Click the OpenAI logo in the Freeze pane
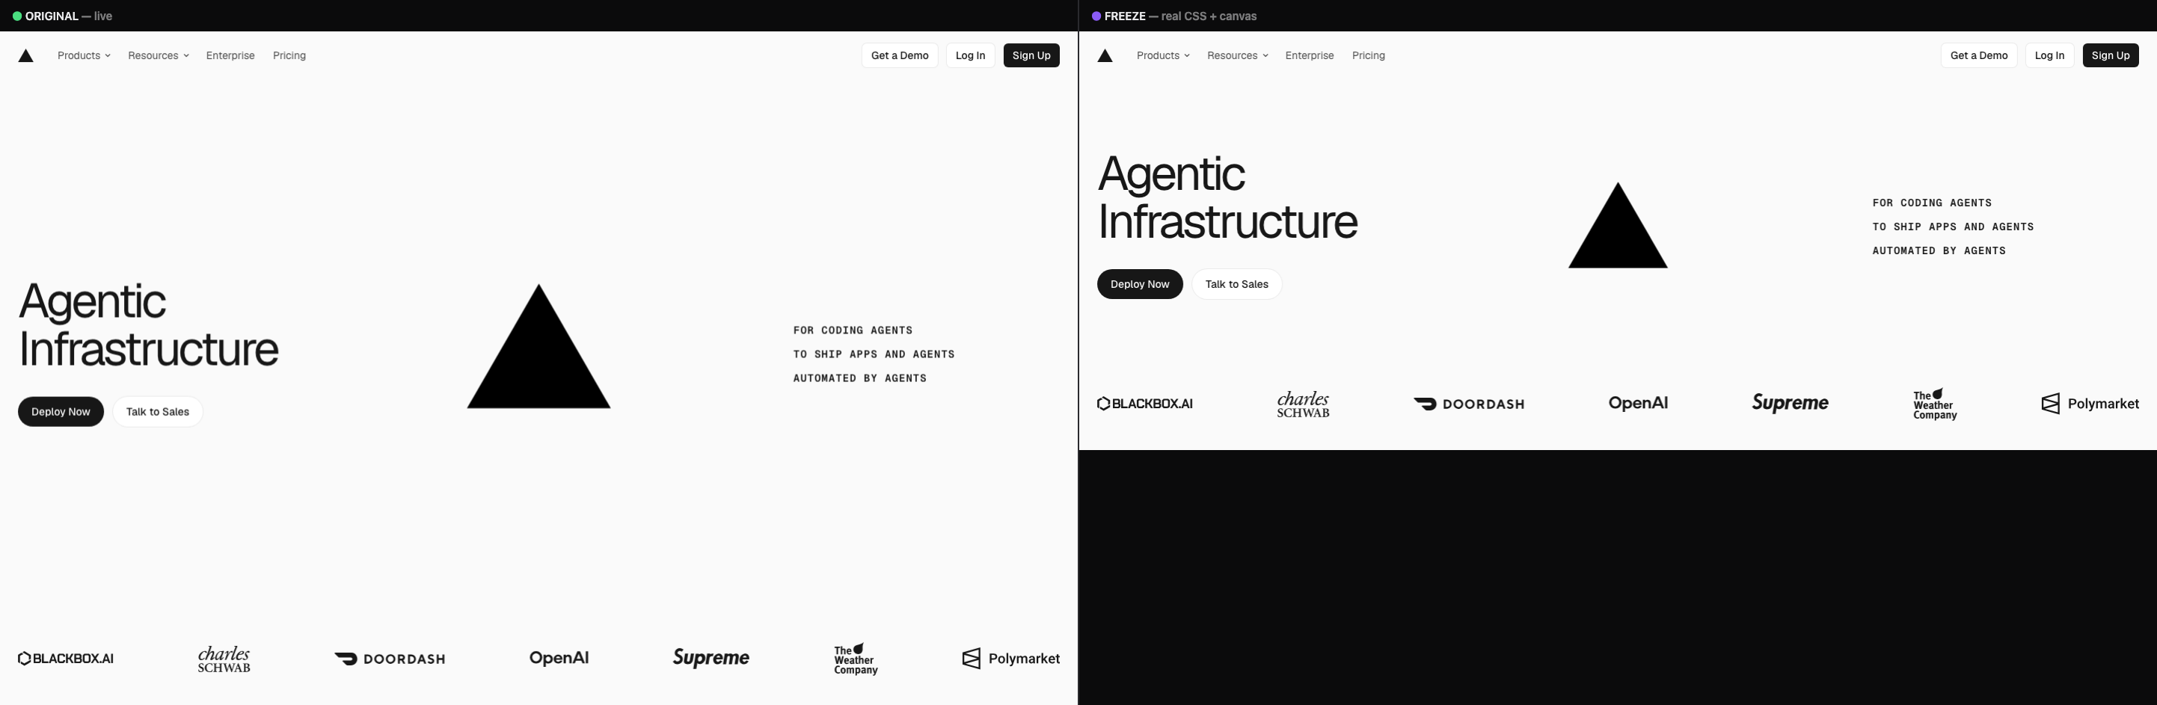The width and height of the screenshot is (2157, 705). [x=1638, y=403]
